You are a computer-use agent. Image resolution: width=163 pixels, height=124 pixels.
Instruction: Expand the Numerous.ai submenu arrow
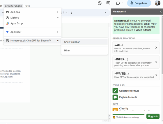[58, 41]
